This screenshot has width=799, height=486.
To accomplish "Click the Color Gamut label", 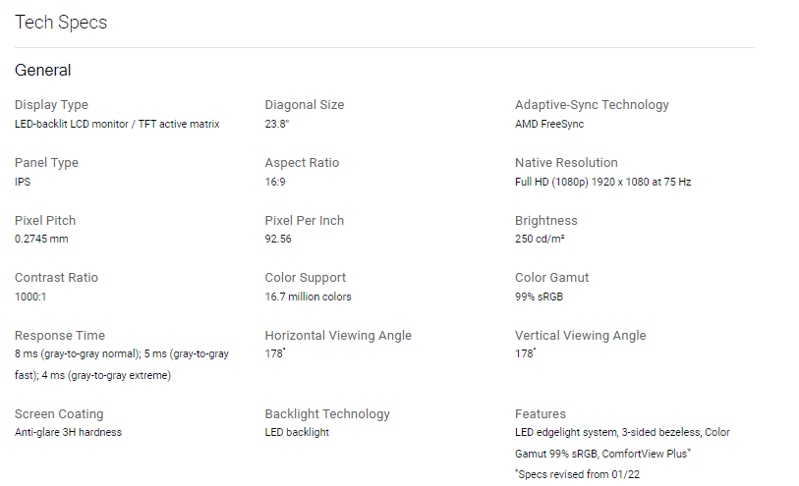I will click(x=552, y=278).
